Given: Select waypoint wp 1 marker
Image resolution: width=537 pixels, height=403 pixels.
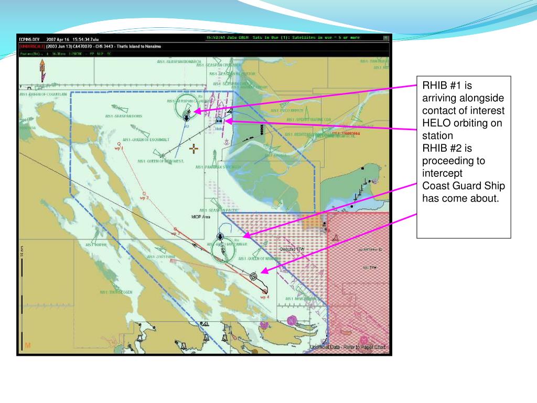Looking at the screenshot, I should (x=119, y=144).
